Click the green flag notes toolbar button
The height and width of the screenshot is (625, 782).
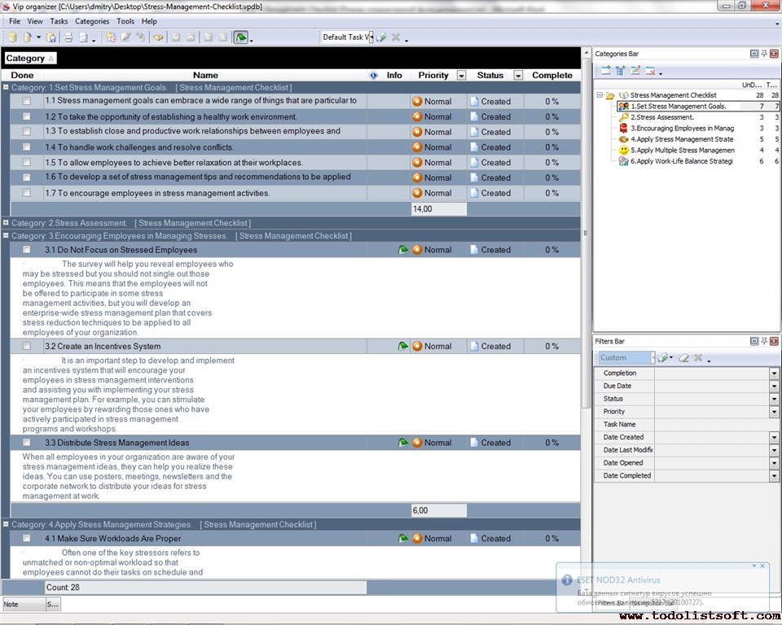pyautogui.click(x=241, y=37)
